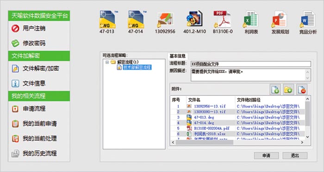The width and height of the screenshot is (324, 172).
Task: Click the 我的当前申请 clipboard icon
Action: [x=15, y=124]
